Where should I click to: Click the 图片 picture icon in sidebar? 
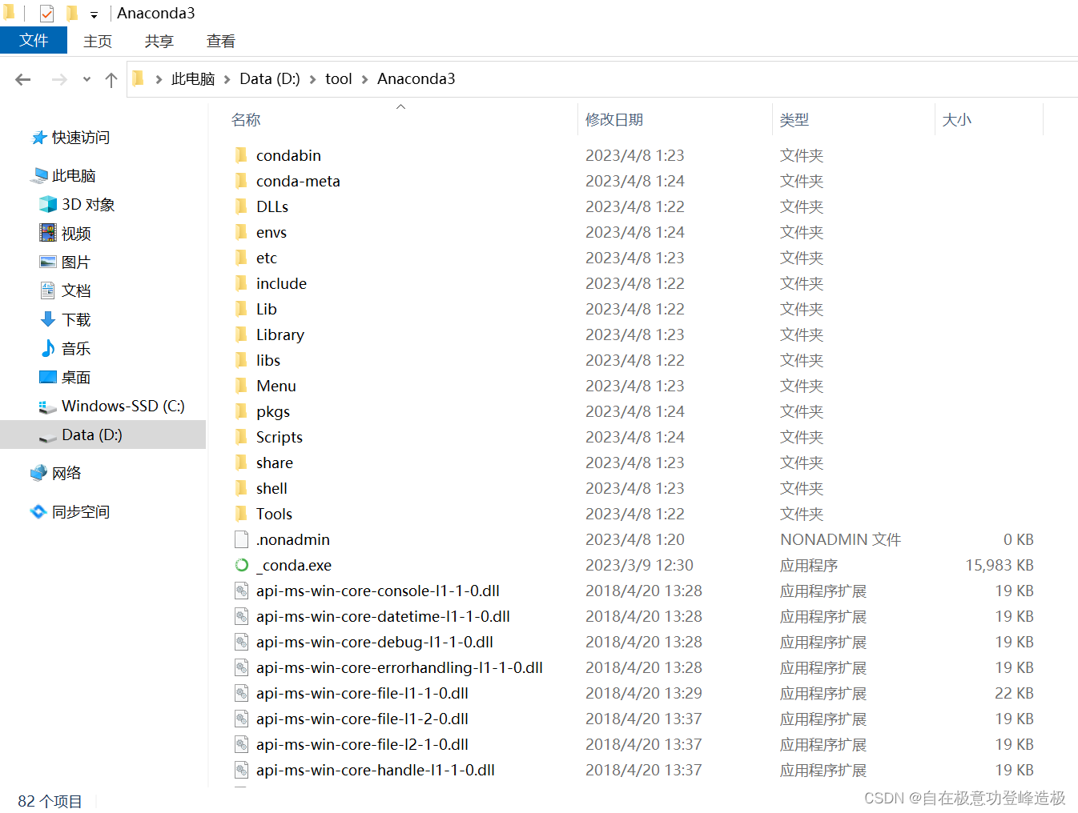point(48,262)
